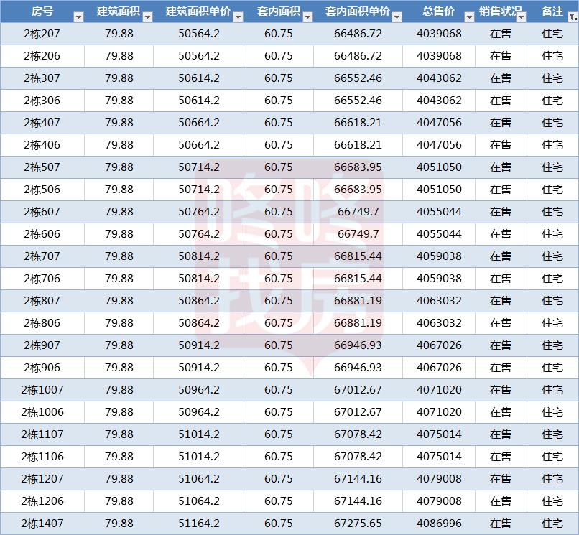This screenshot has width=579, height=535.
Task: Select the 套内面积 cell in row 2栋707
Action: coord(278,256)
